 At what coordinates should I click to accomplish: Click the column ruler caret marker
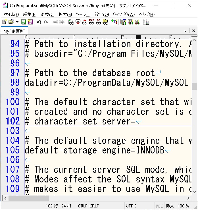pos(138,37)
